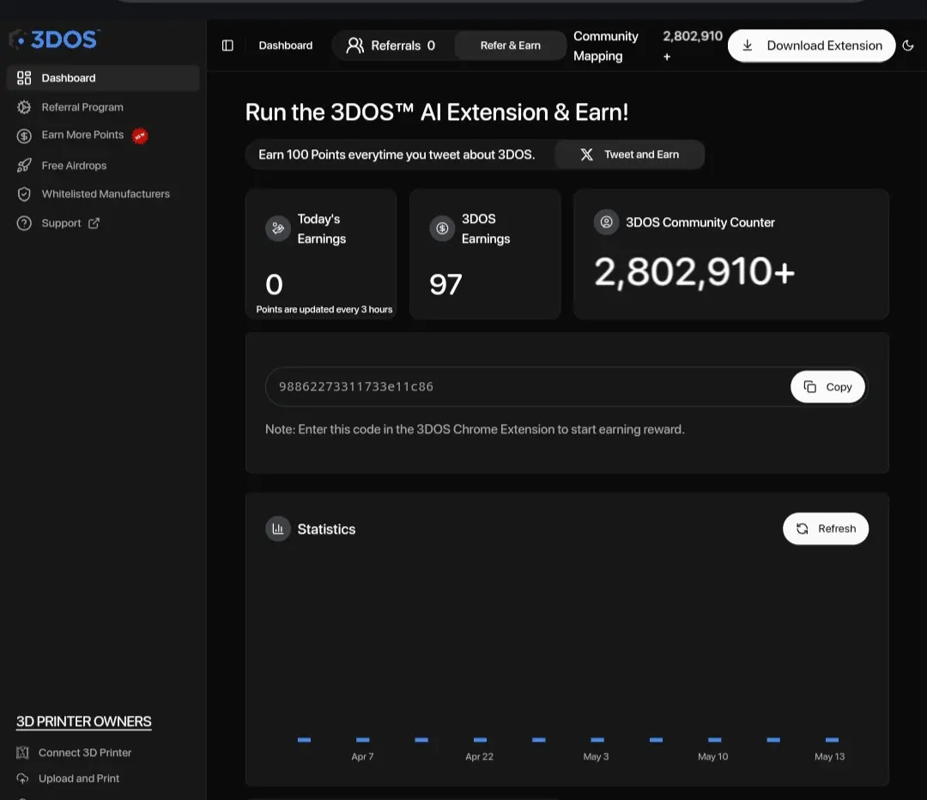Click the Chrome Extension code note text
The image size is (927, 800).
pyautogui.click(x=475, y=429)
